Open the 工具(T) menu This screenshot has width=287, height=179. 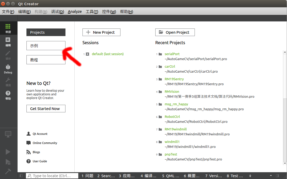[92, 11]
